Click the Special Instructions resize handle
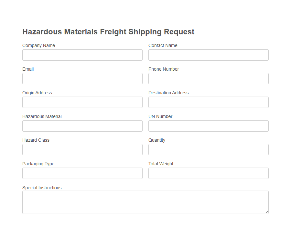Screen dimensions: 291x236 click(x=267, y=212)
